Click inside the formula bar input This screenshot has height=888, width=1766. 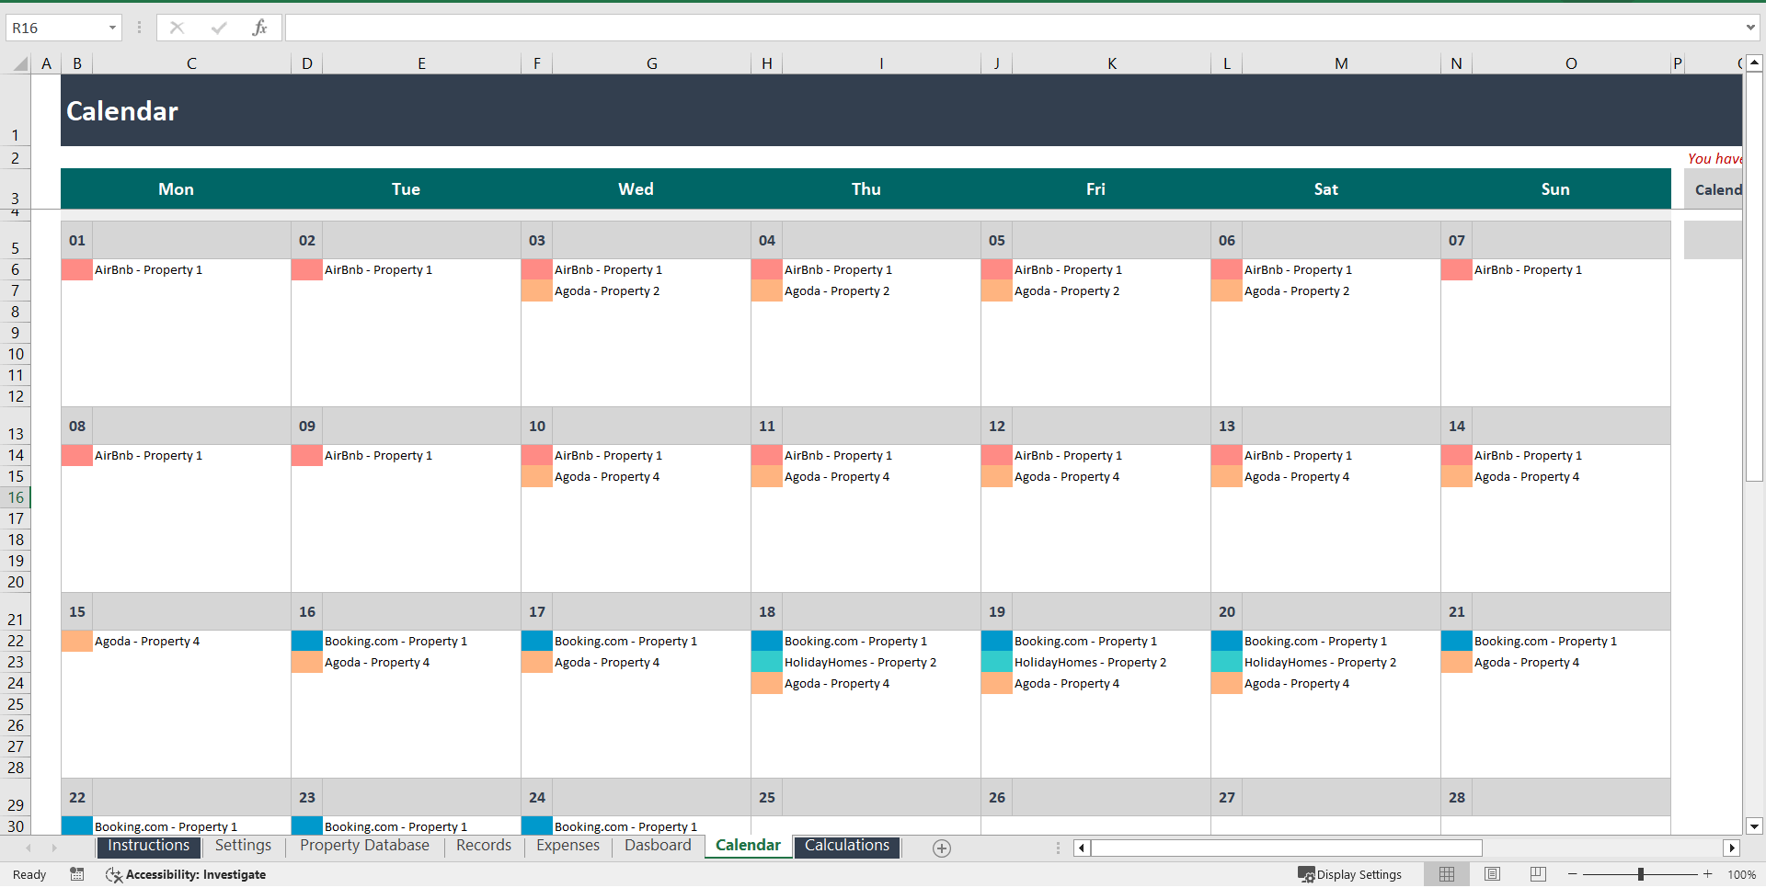click(1012, 28)
